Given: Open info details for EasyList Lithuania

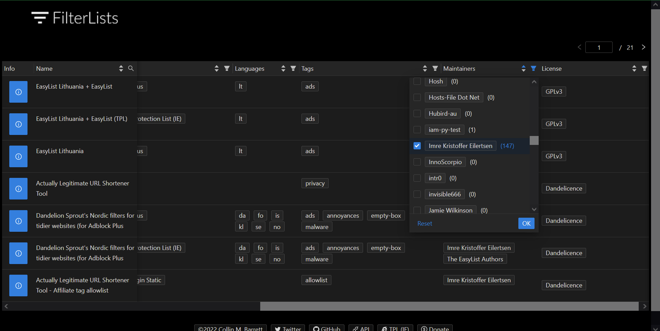Looking at the screenshot, I should 18,156.
